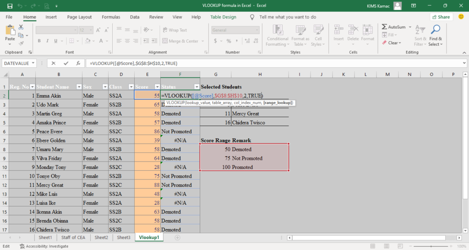Click the AutoSum button
The image size is (469, 250).
[394, 27]
